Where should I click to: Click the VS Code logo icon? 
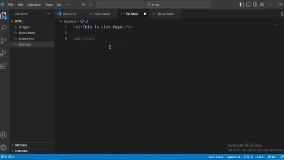click(x=2, y=4)
